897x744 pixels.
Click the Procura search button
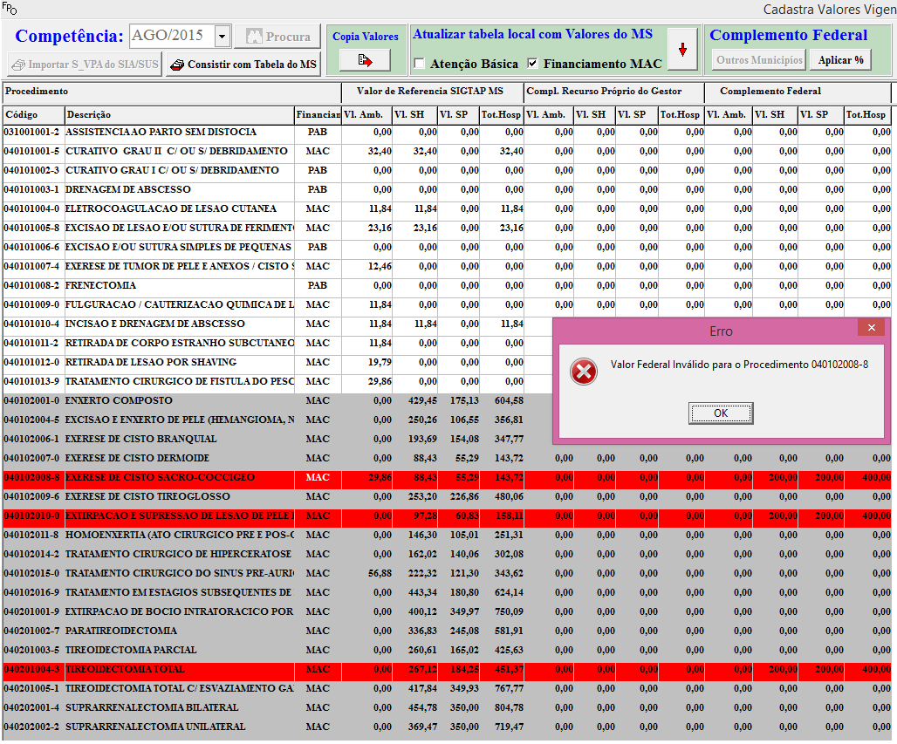coord(277,37)
